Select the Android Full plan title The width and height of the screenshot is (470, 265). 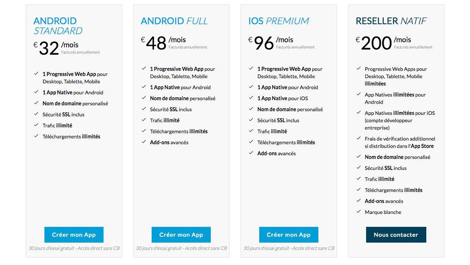click(174, 21)
